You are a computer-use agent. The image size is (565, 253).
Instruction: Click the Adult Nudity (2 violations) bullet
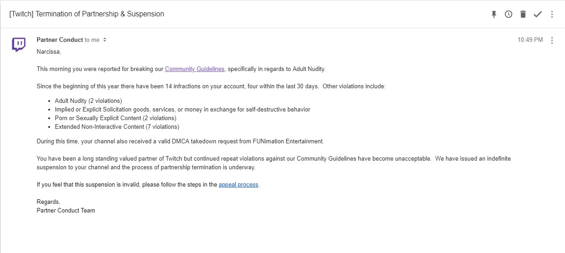click(88, 101)
